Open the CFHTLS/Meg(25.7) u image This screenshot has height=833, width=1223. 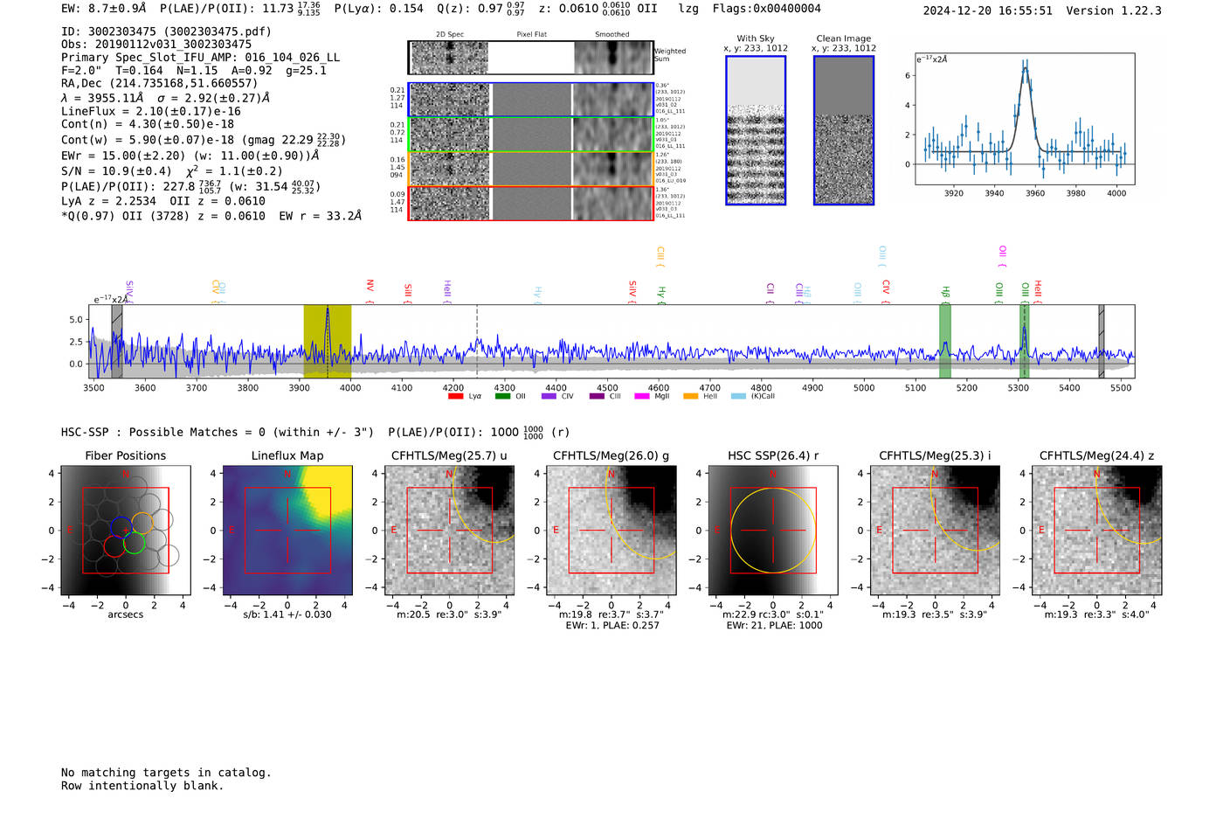click(x=449, y=530)
